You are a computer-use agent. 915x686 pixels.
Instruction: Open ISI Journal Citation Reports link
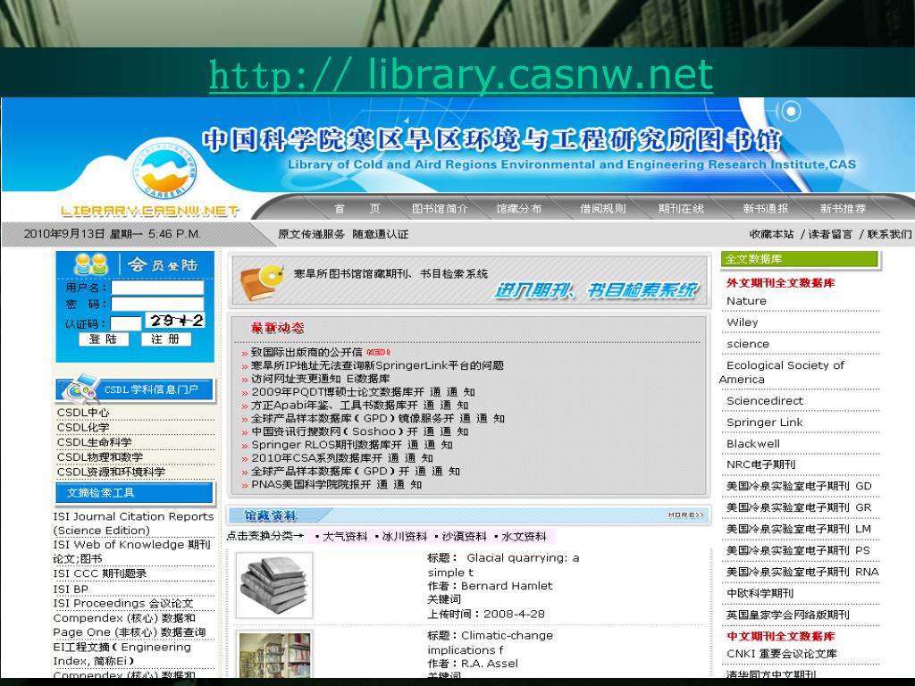(133, 523)
